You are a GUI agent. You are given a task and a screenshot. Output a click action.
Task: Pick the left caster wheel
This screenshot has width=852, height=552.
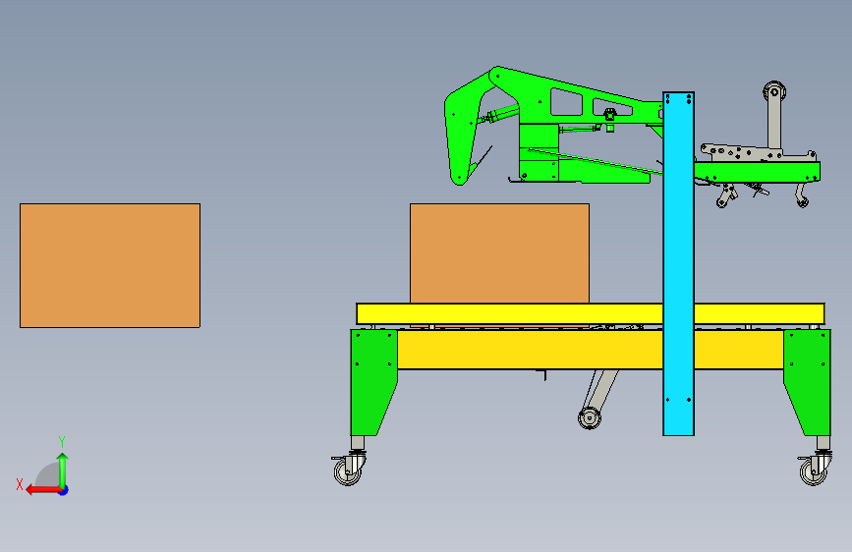[x=348, y=470]
